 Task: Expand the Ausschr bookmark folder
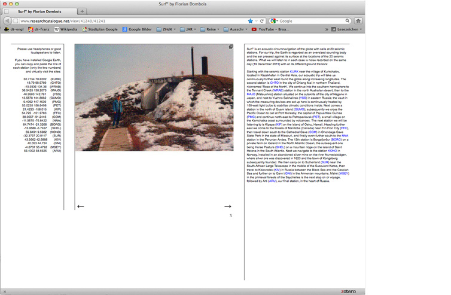point(235,29)
